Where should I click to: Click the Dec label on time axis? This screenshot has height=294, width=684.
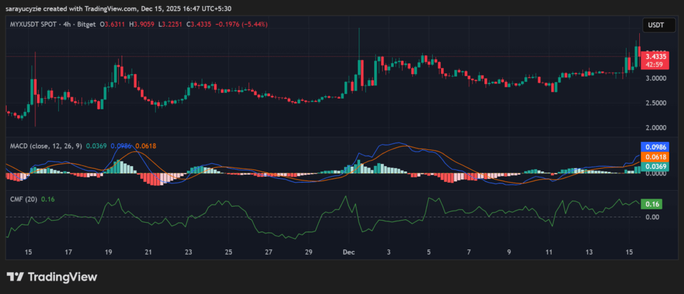[348, 253]
